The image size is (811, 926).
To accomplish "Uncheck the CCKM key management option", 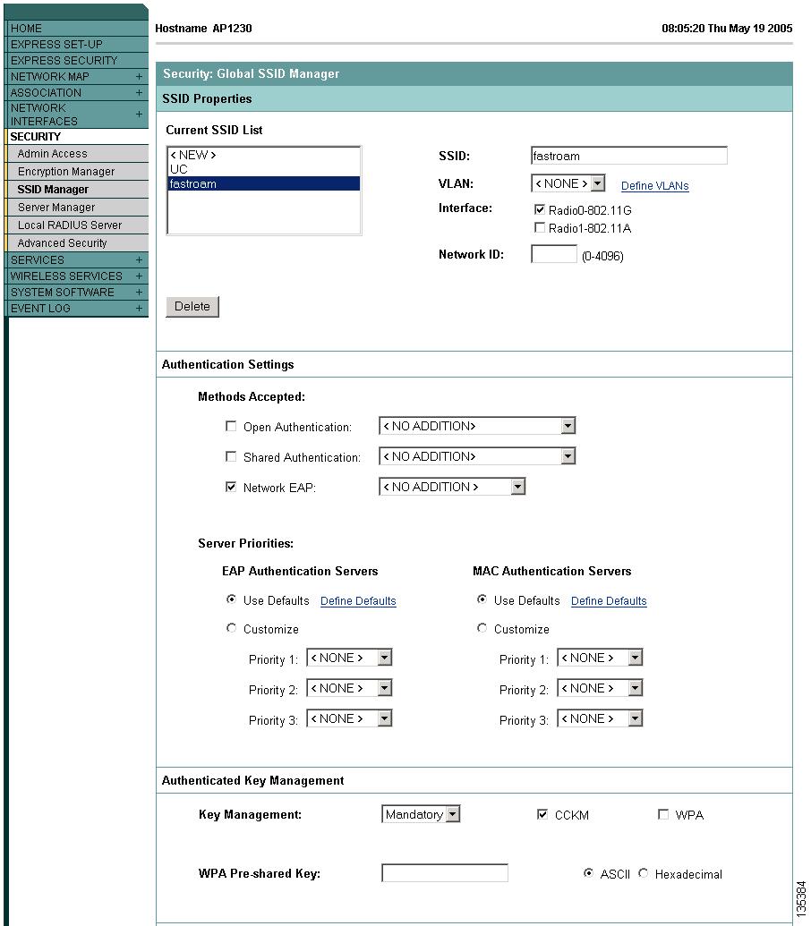I will point(542,813).
